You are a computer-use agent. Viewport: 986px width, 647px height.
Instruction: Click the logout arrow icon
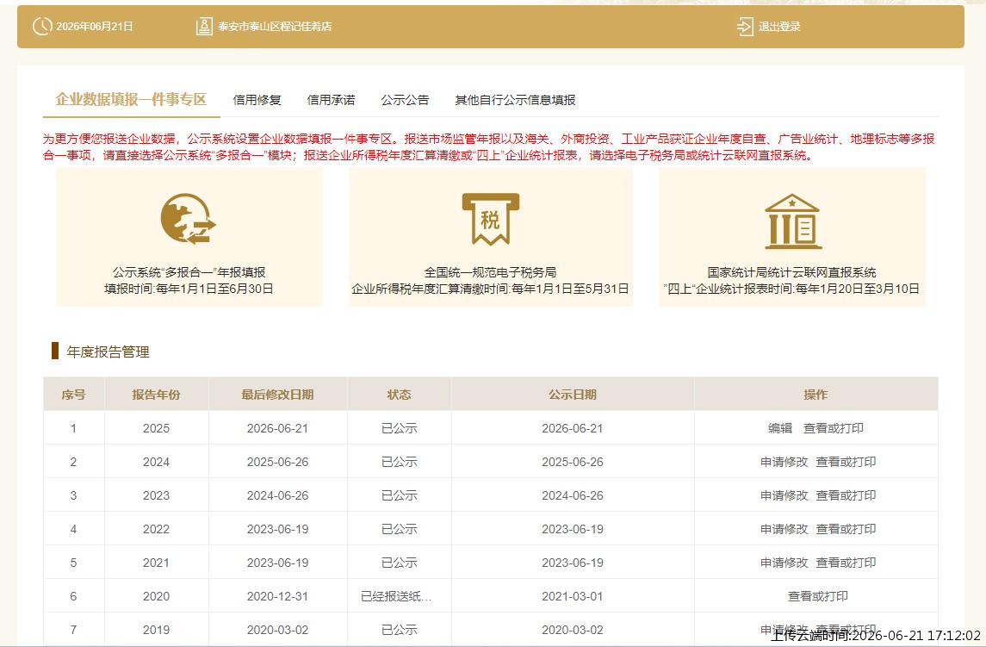point(745,27)
